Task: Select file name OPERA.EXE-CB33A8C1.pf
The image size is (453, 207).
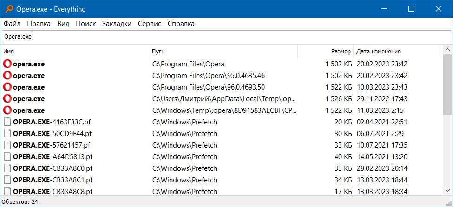Action: pos(53,180)
